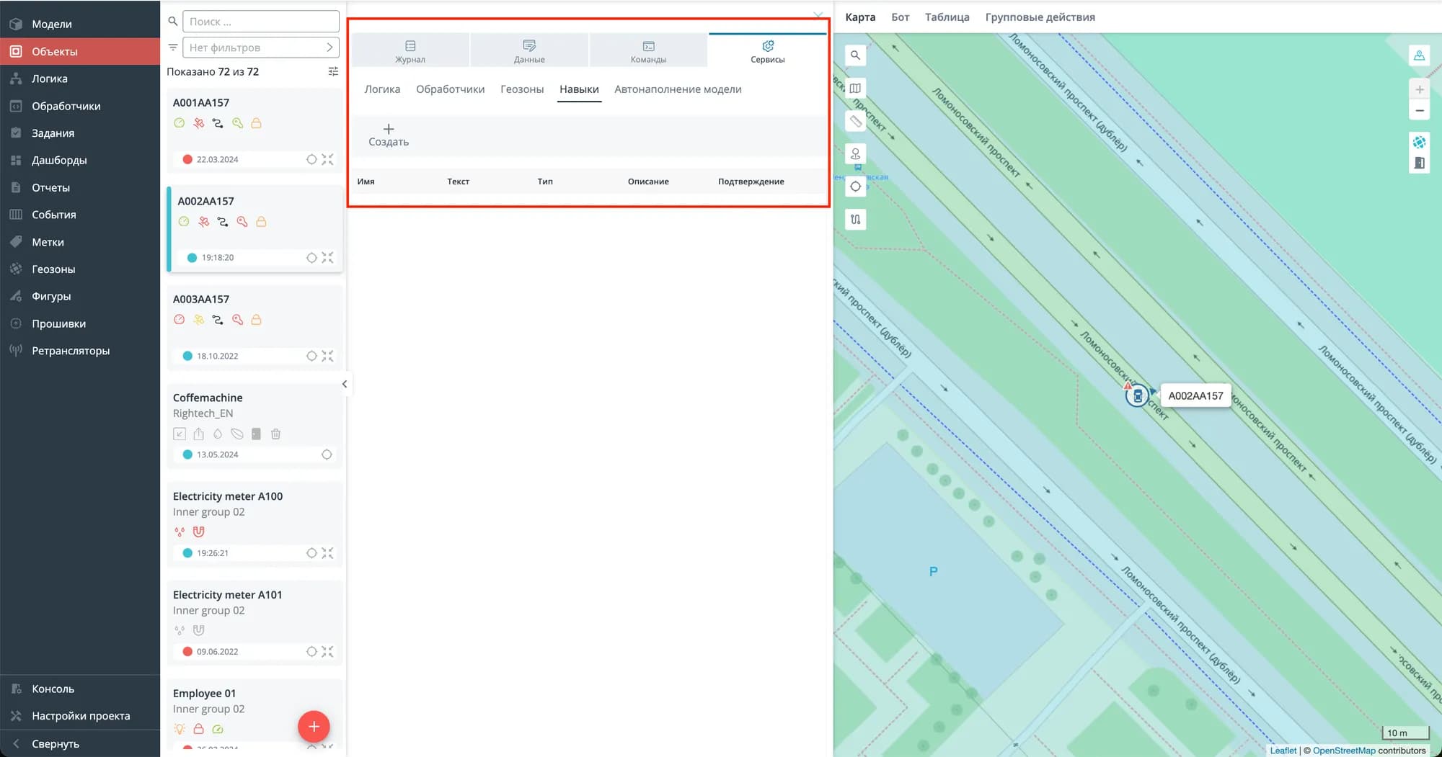Open the Команды tab

pyautogui.click(x=648, y=51)
